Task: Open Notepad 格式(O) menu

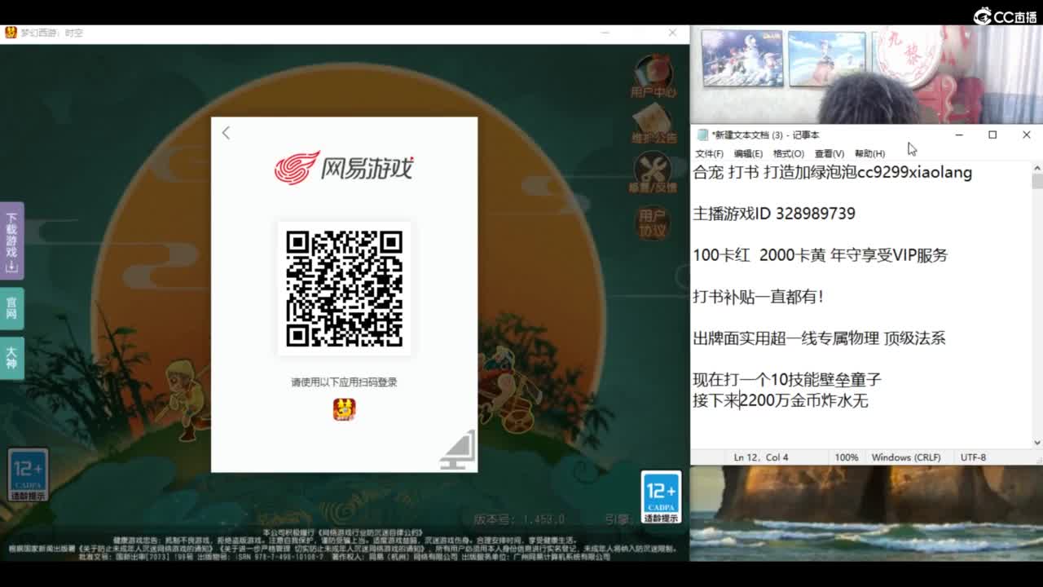Action: coord(788,153)
